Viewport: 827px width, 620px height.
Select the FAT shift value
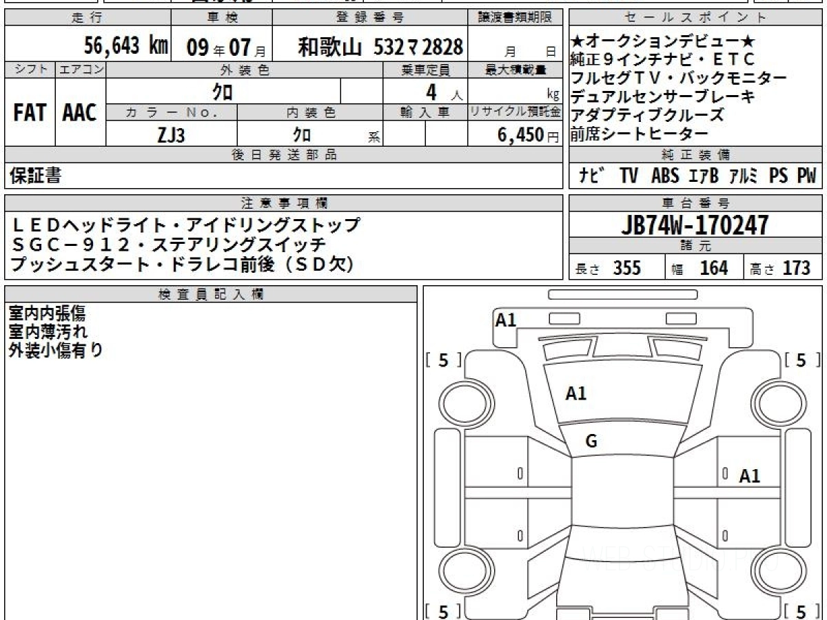pyautogui.click(x=30, y=113)
